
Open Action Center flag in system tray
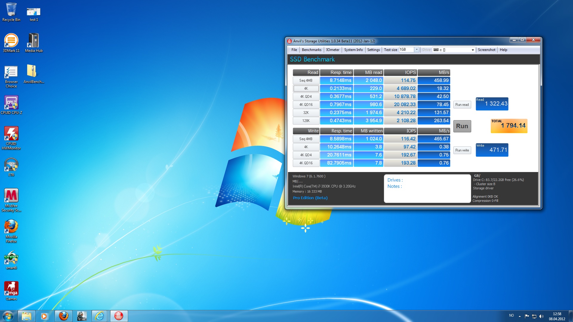click(x=527, y=316)
